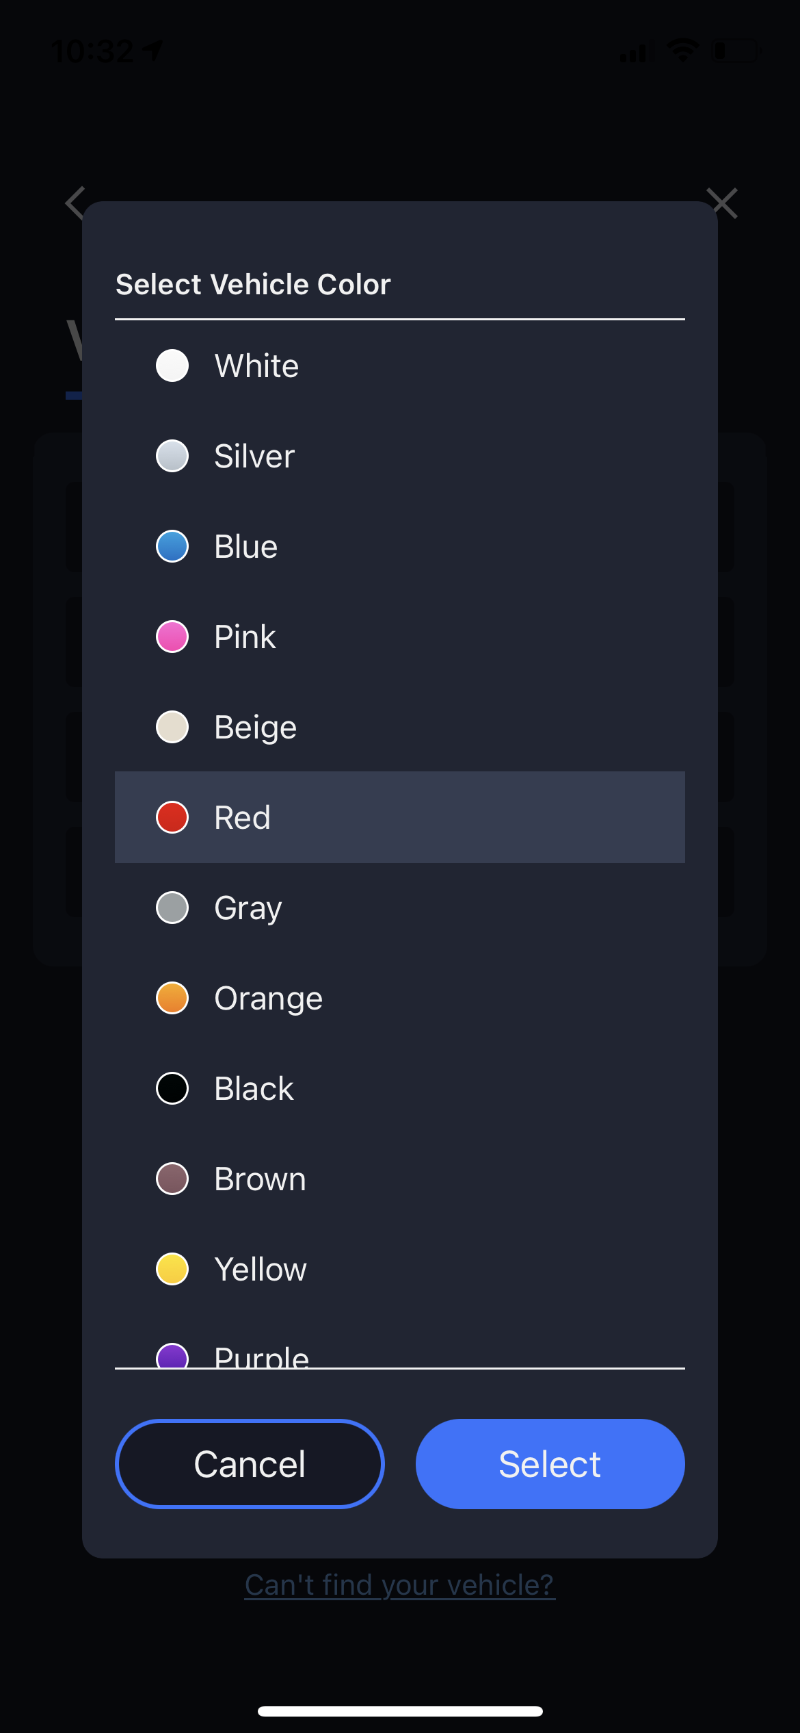Select the Gray list entry
This screenshot has width=800, height=1733.
click(x=248, y=908)
